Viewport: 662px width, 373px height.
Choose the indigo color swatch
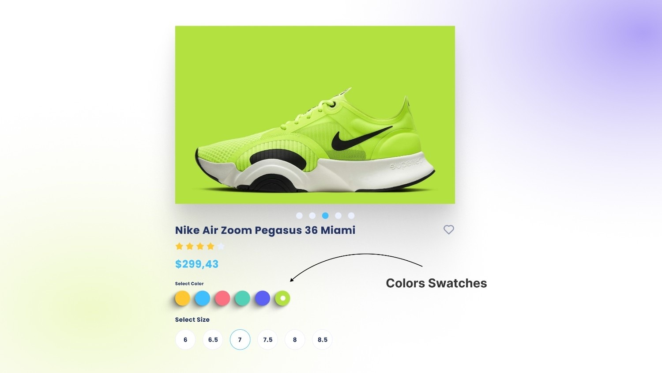click(x=263, y=298)
